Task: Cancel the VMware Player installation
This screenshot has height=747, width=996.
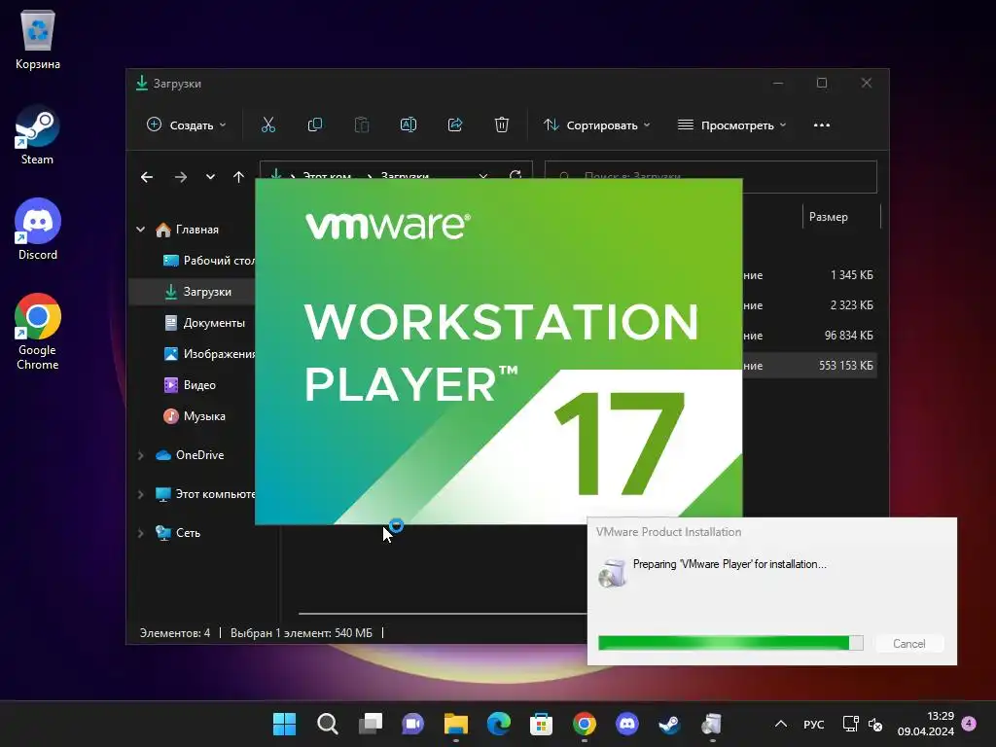Action: (909, 644)
